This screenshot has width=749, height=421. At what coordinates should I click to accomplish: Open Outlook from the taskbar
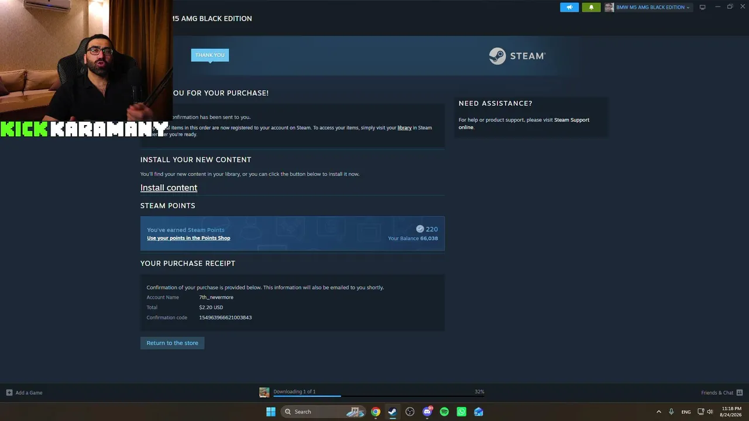(479, 412)
